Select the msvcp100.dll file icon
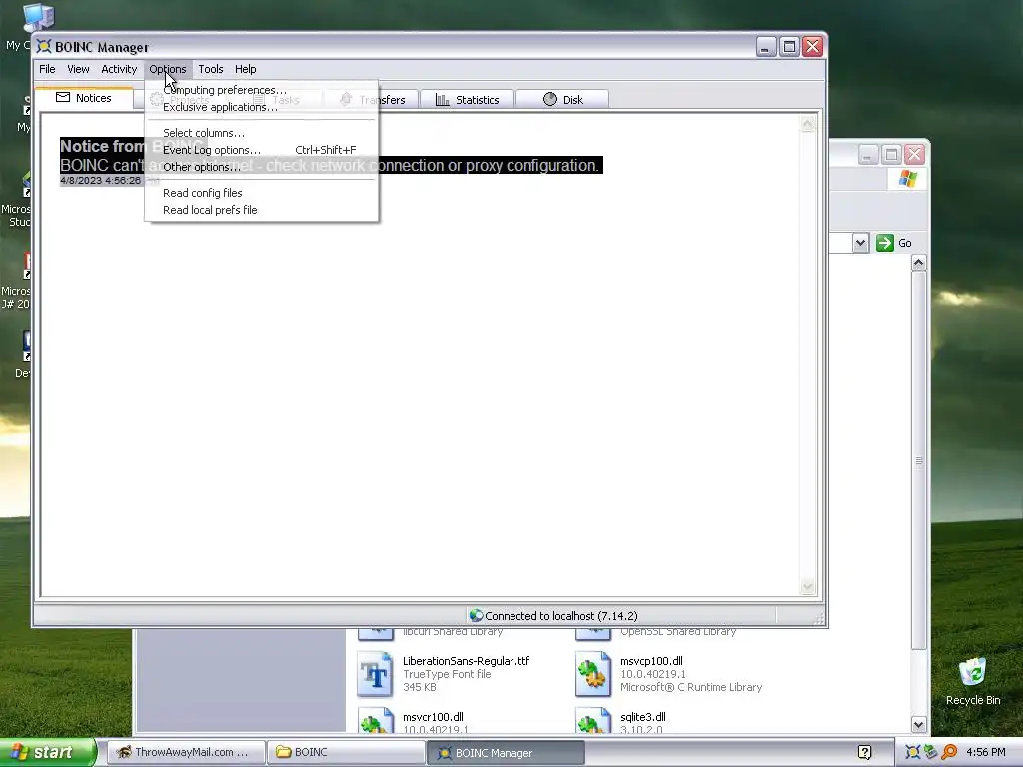Screen dimensions: 1023x767 click(593, 674)
